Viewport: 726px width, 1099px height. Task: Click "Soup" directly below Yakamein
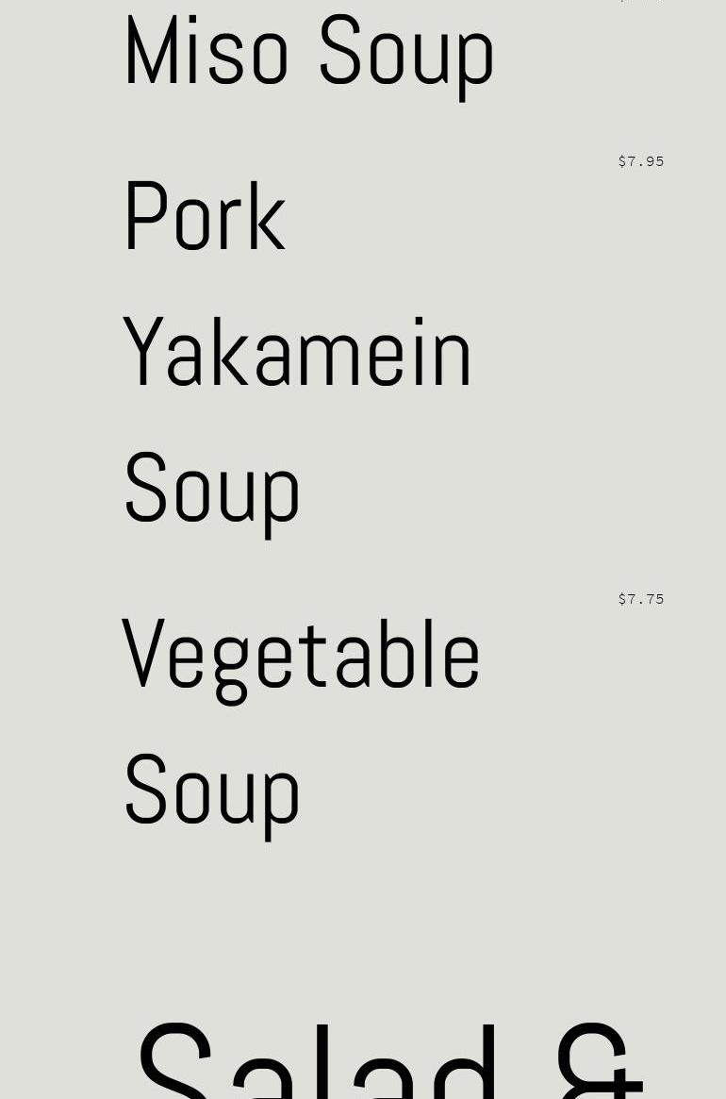[212, 490]
